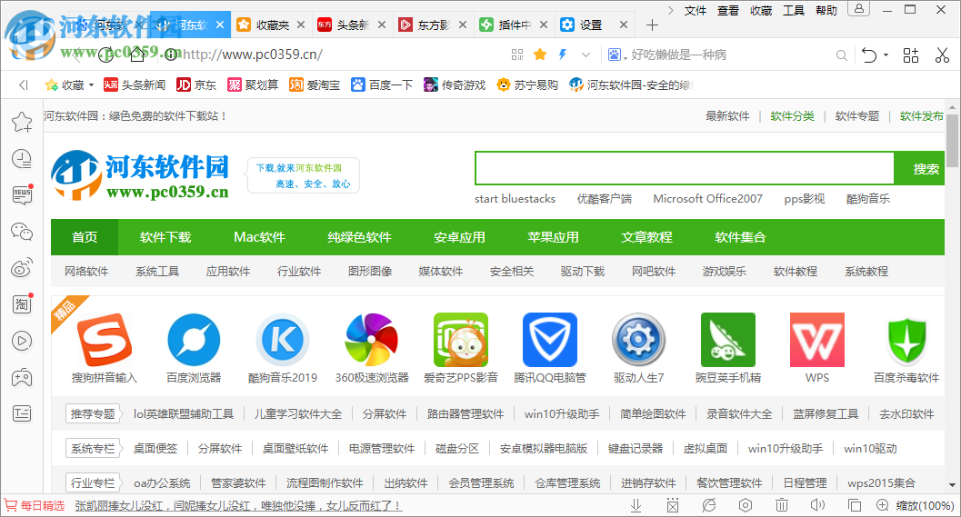Switch to the 东方影 tab
961x517 pixels.
pyautogui.click(x=432, y=25)
